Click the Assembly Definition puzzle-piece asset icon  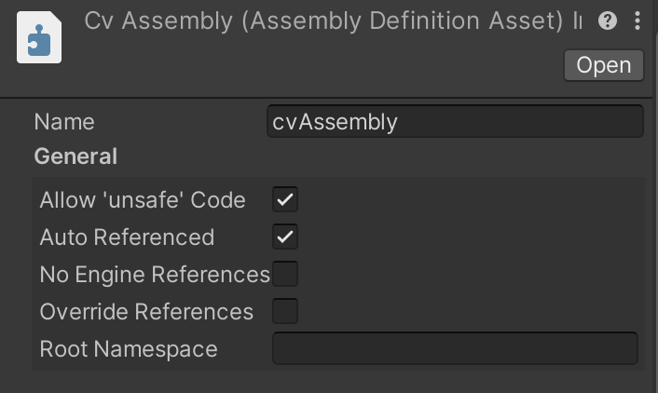[39, 38]
